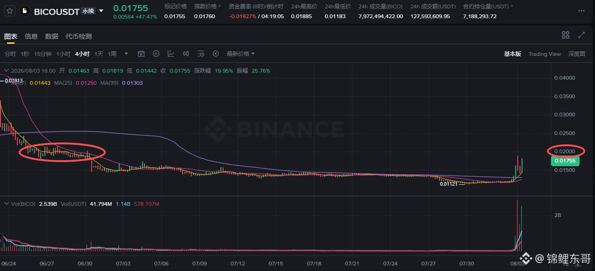Click the Vol(USDT) 41.794M legend

[86, 204]
